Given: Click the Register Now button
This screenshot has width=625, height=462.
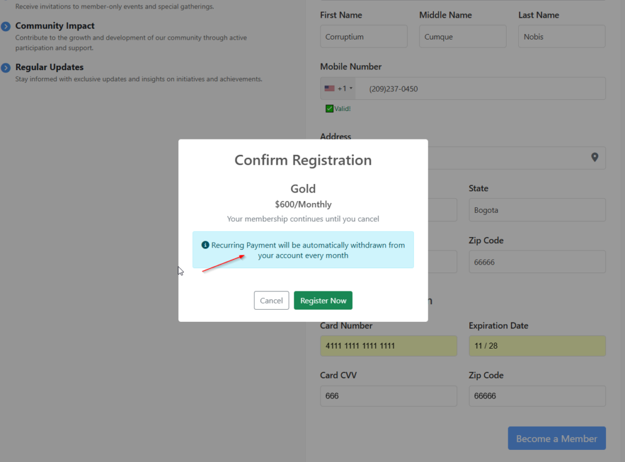Looking at the screenshot, I should 323,300.
